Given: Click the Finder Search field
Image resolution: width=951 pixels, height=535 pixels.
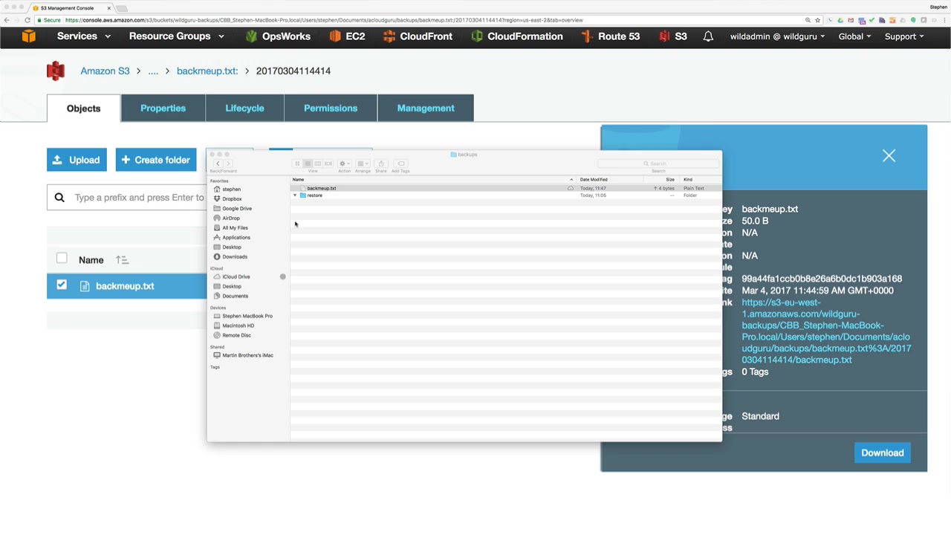Looking at the screenshot, I should pyautogui.click(x=658, y=163).
